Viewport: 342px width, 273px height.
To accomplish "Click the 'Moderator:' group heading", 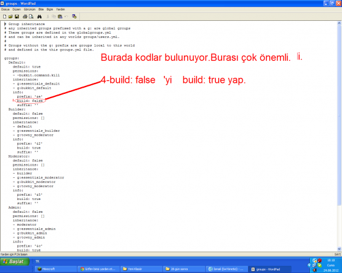I will click(19, 156).
